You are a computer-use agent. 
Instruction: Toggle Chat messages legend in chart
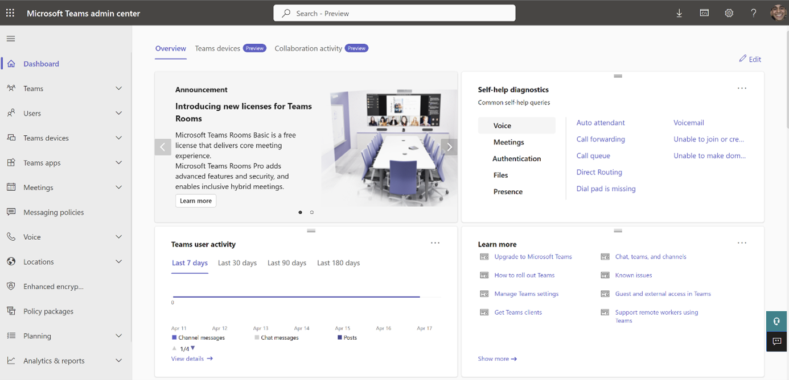tap(276, 337)
